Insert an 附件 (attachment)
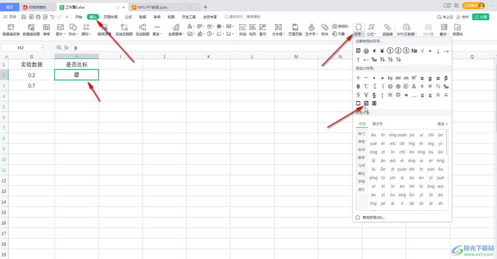497x259 pixels. 324,30
